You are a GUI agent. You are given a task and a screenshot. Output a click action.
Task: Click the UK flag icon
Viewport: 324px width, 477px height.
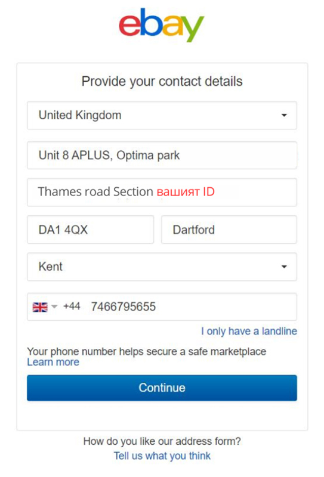pyautogui.click(x=40, y=307)
